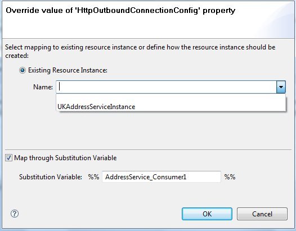Click the 'Name:' field label
Viewport: 296px width, 231px height.
tap(43, 87)
